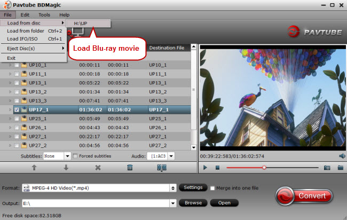Expand the UP26_1 title row
The height and width of the screenshot is (220, 347).
(x=10, y=128)
